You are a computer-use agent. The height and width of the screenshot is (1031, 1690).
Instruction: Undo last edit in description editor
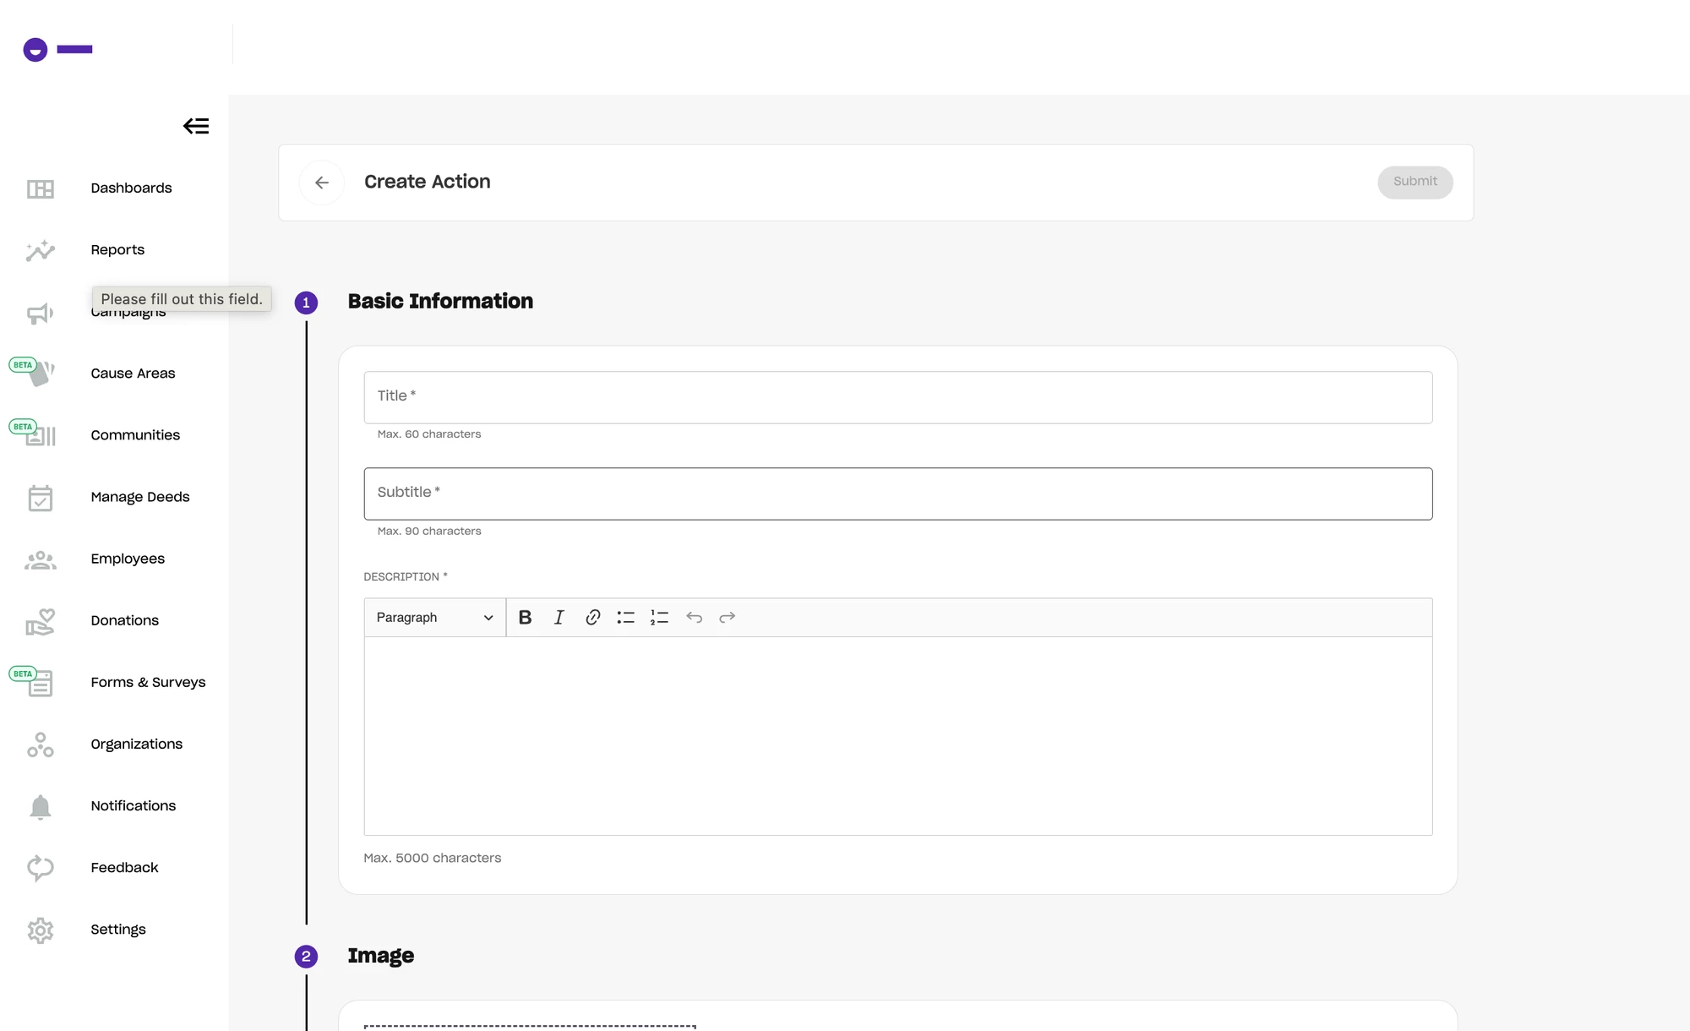[x=694, y=618]
